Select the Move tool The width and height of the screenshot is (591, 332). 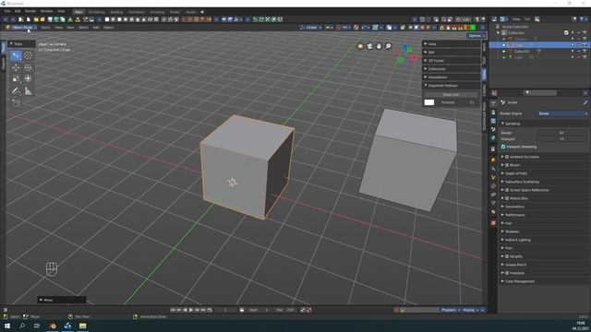16,67
